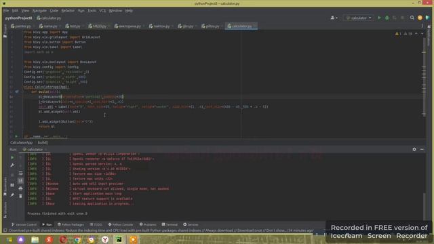Open the Navigate menu
Image resolution: width=434 pixels, height=244 pixels.
(x=39, y=11)
